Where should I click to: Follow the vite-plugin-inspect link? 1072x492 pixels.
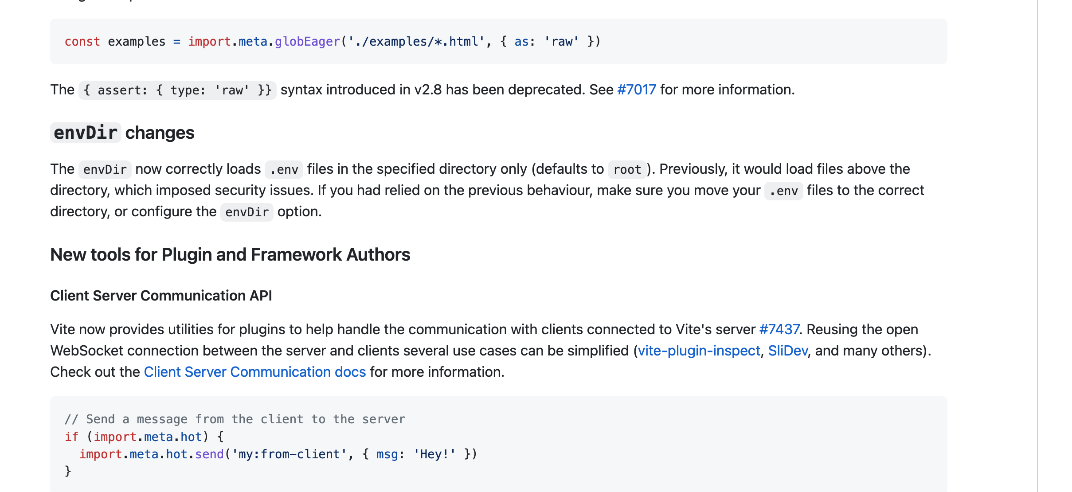click(x=699, y=351)
